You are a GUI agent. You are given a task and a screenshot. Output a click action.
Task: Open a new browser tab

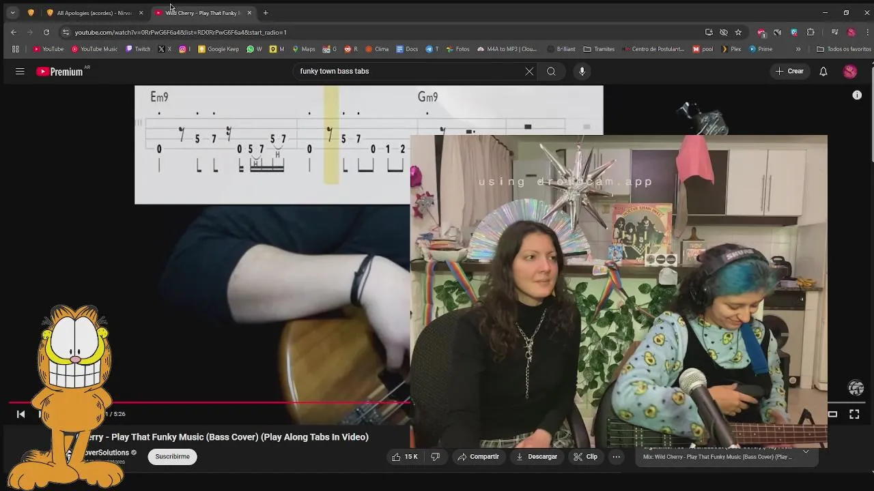(x=266, y=13)
